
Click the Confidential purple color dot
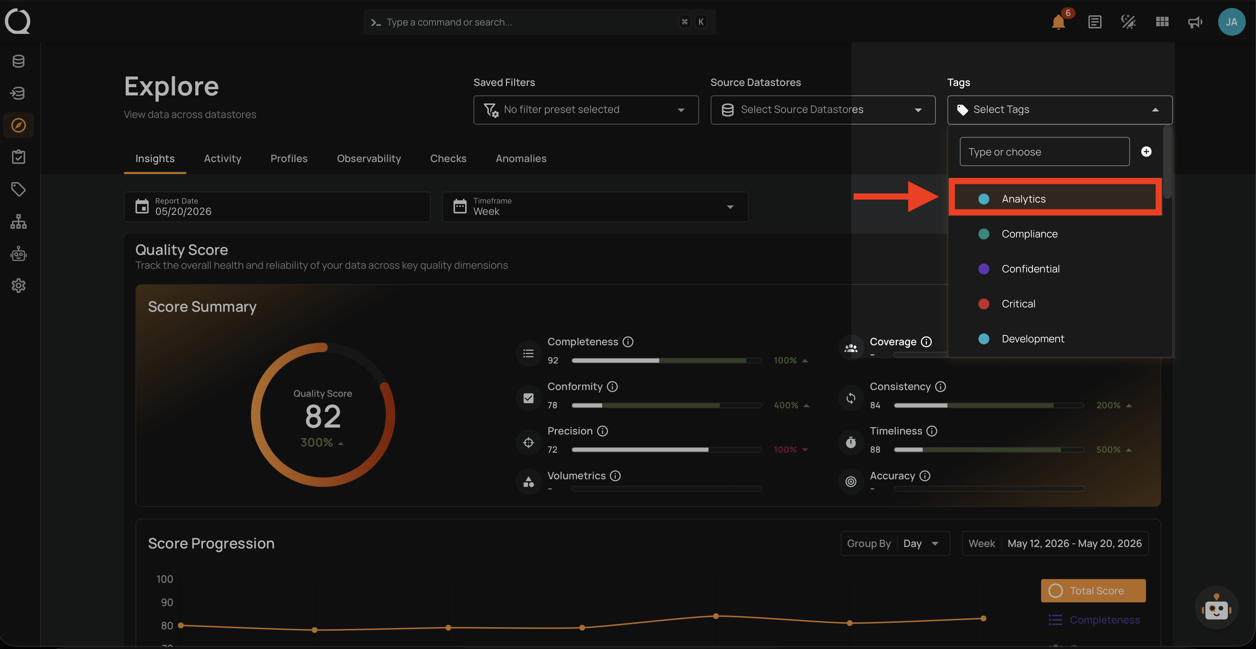984,269
